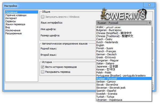The height and width of the screenshot is (104, 160).
Task: Select Finnish - Suomi option
Action: click(124, 48)
